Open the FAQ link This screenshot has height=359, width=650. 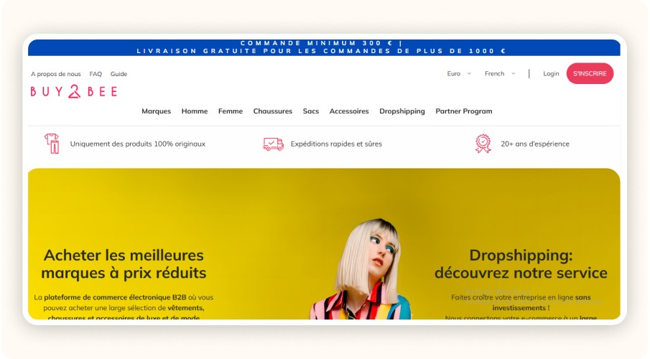(x=96, y=74)
